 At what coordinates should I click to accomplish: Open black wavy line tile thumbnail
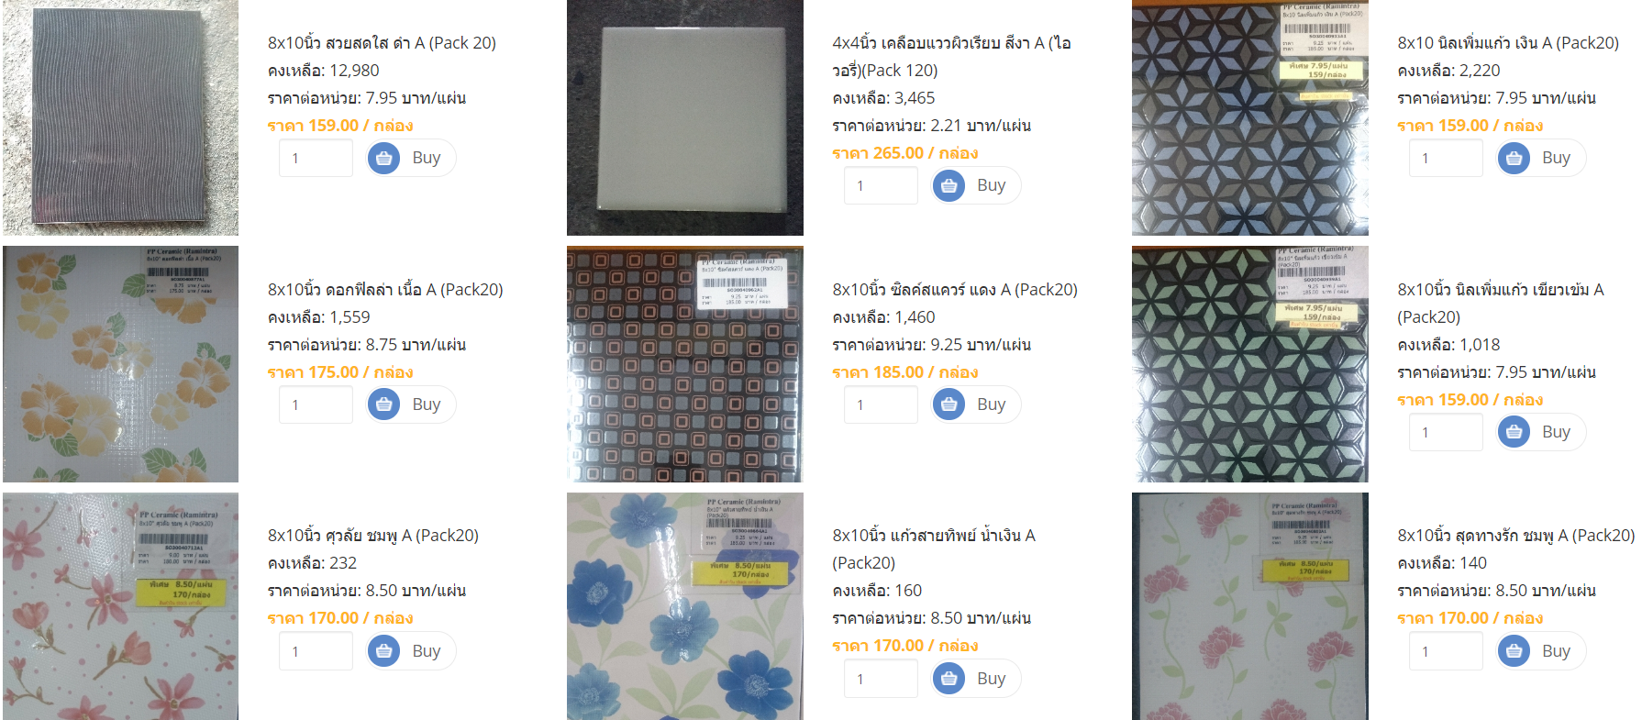tap(120, 117)
